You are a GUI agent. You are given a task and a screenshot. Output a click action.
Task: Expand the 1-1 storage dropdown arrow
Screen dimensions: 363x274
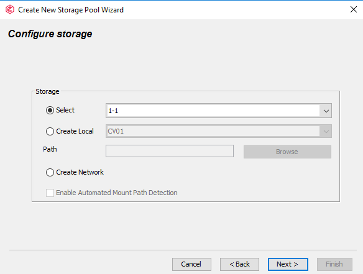tap(326, 111)
